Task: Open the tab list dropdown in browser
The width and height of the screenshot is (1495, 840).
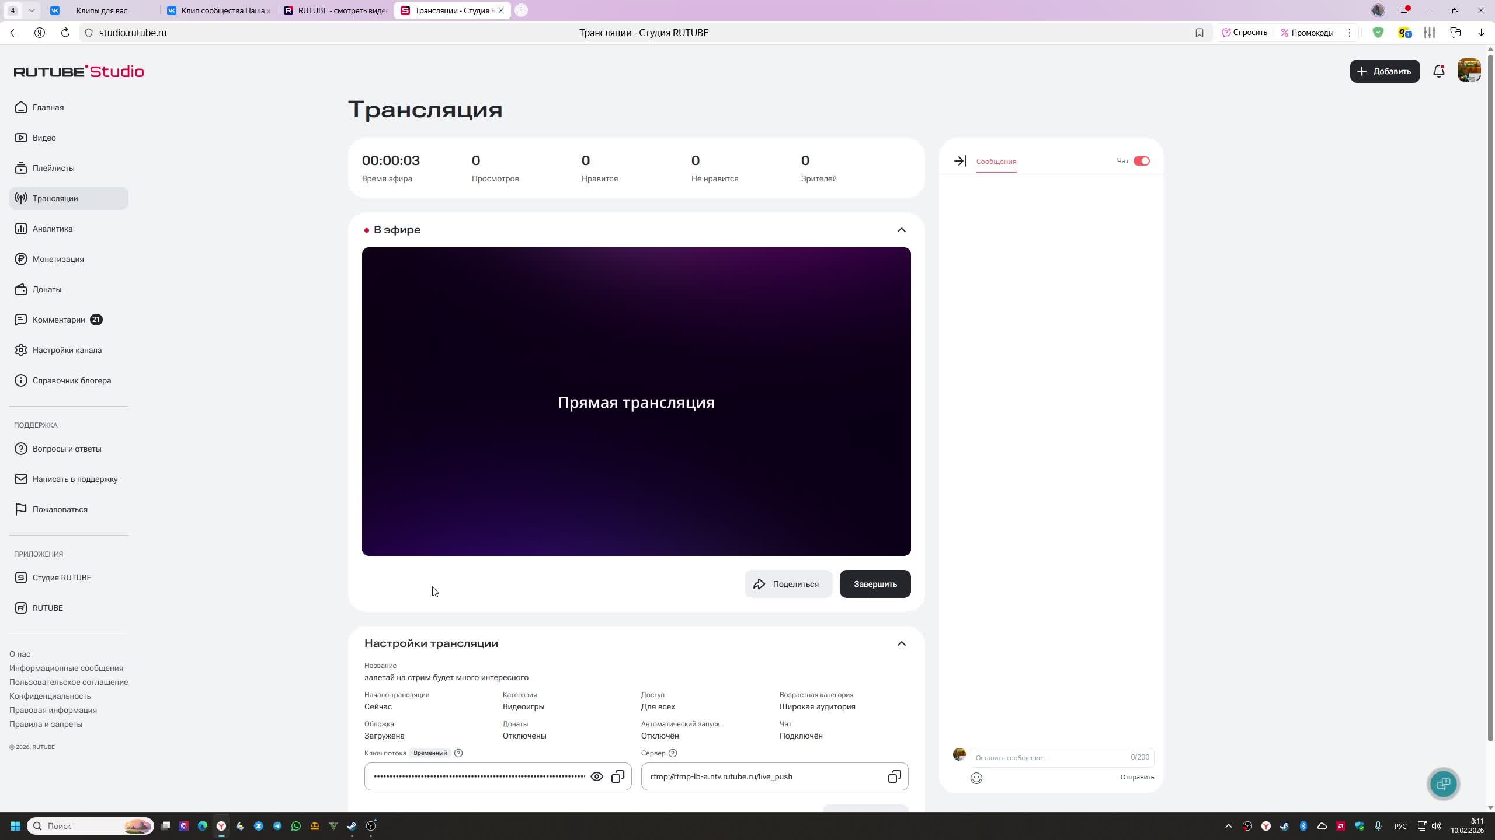Action: tap(32, 10)
